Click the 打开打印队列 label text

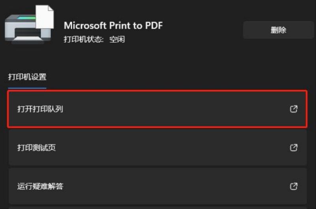(40, 109)
